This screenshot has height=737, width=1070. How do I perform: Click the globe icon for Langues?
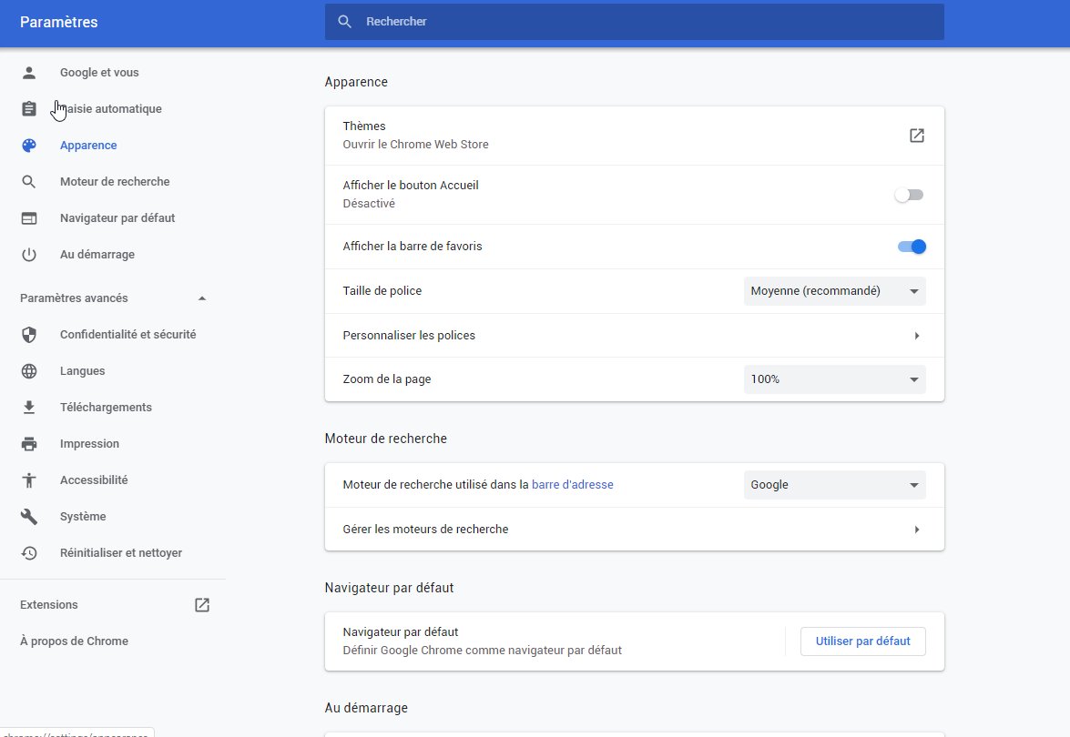pos(28,371)
